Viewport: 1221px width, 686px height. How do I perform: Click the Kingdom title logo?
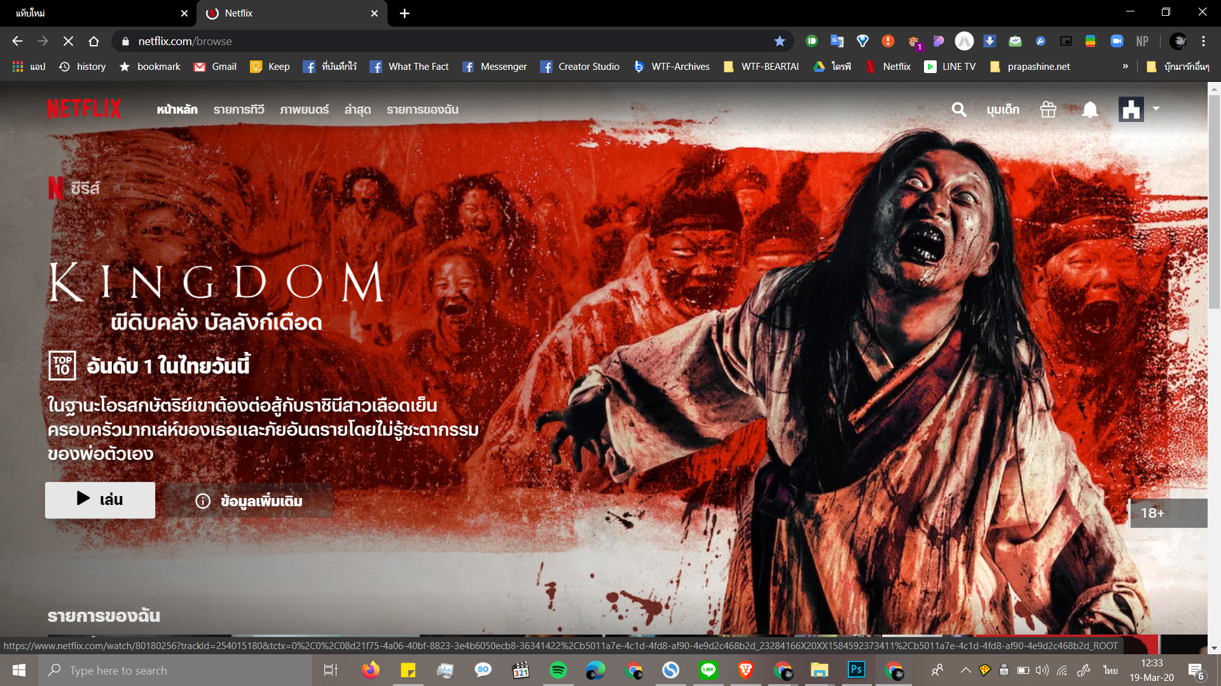[x=216, y=296]
